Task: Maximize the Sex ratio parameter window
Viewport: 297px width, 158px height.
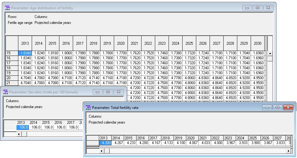Action: 108,92
